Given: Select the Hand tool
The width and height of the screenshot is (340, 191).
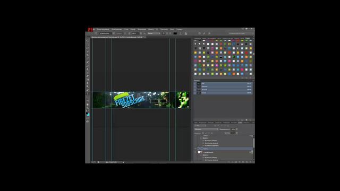Looking at the screenshot, I should (88, 104).
